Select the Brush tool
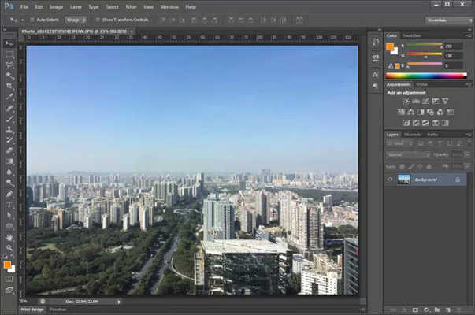475x315 pixels. 9,118
